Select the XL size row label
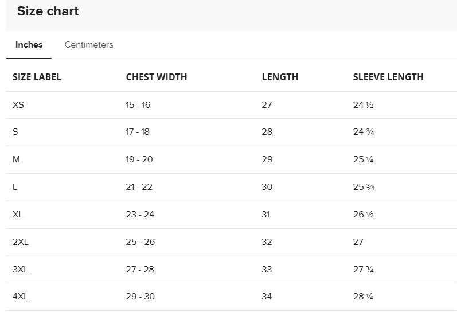This screenshot has width=457, height=312. tap(18, 214)
